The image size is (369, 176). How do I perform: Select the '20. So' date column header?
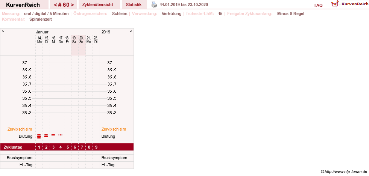point(81,40)
